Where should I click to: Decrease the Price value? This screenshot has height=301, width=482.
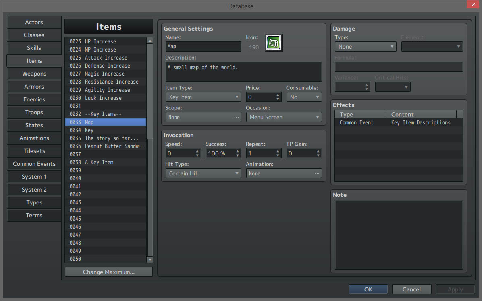tap(278, 99)
